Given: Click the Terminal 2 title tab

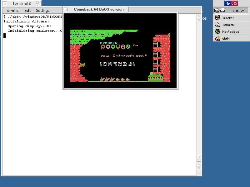Looking at the screenshot, I should point(22,3).
